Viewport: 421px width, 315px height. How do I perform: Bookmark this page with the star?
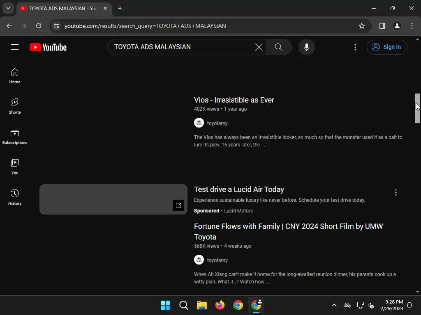pyautogui.click(x=362, y=26)
